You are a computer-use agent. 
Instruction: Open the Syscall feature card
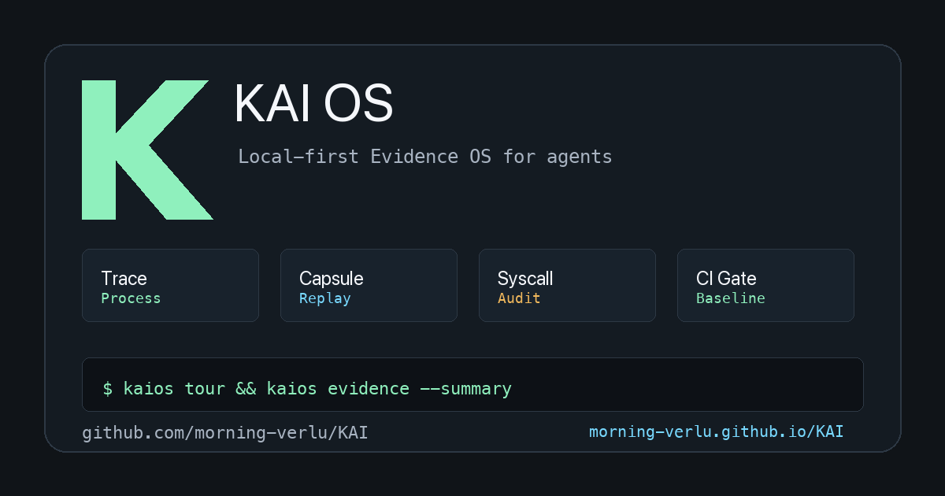click(x=567, y=286)
